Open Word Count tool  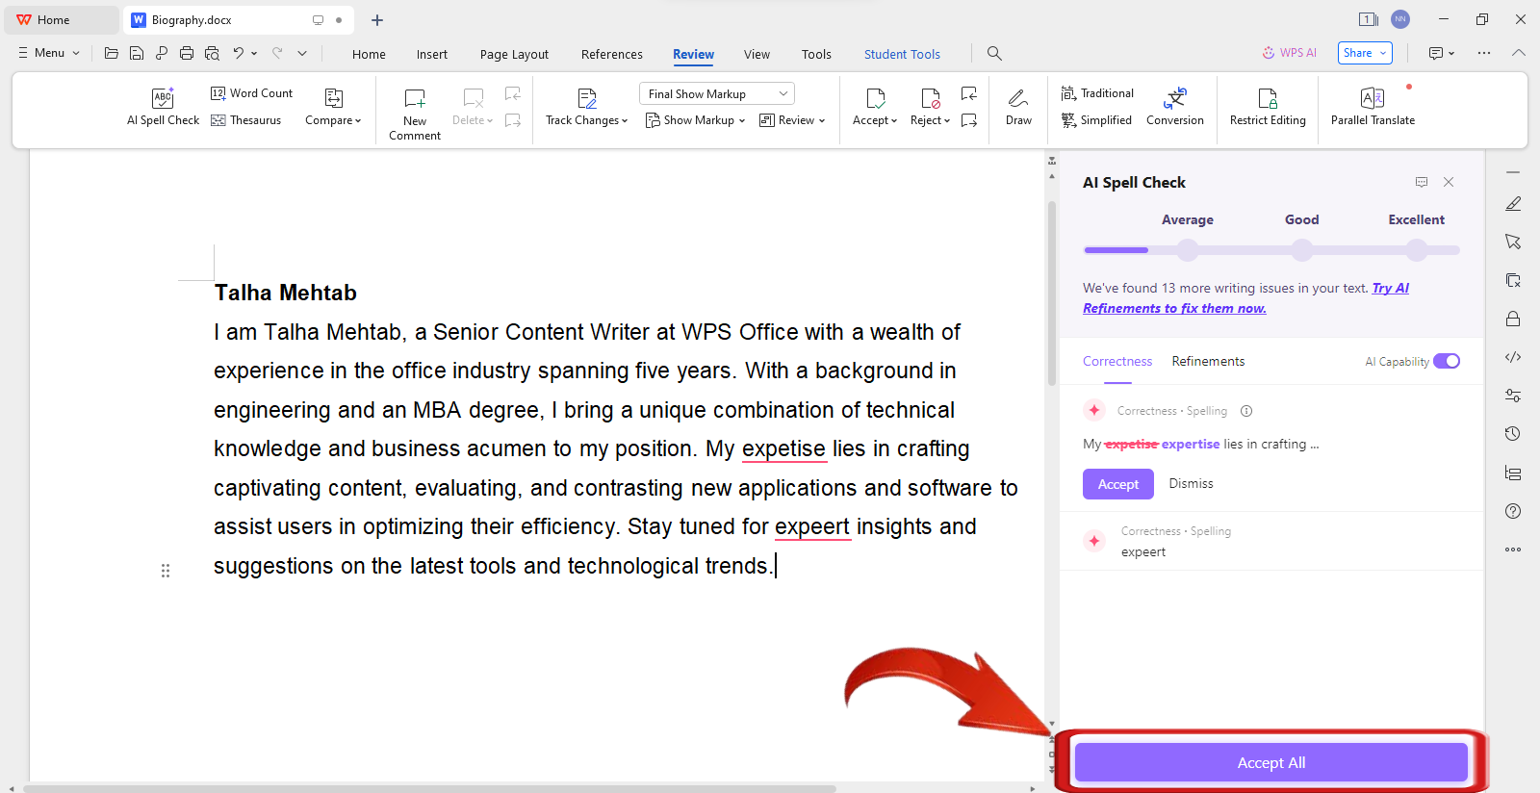251,93
